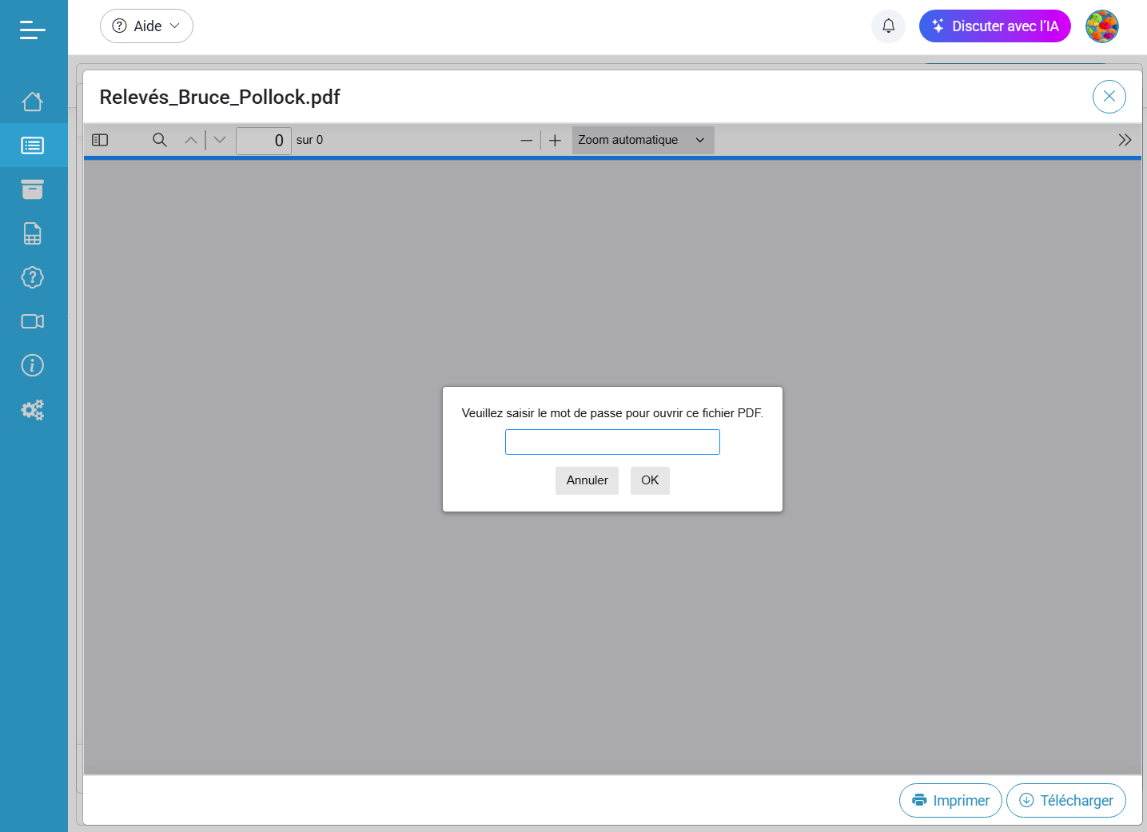Viewport: 1147px width, 832px height.
Task: Toggle the PDF viewer sidebar panel
Action: (100, 140)
